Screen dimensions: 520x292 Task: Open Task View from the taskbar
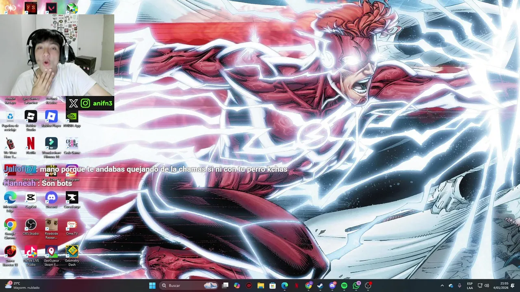coord(225,286)
